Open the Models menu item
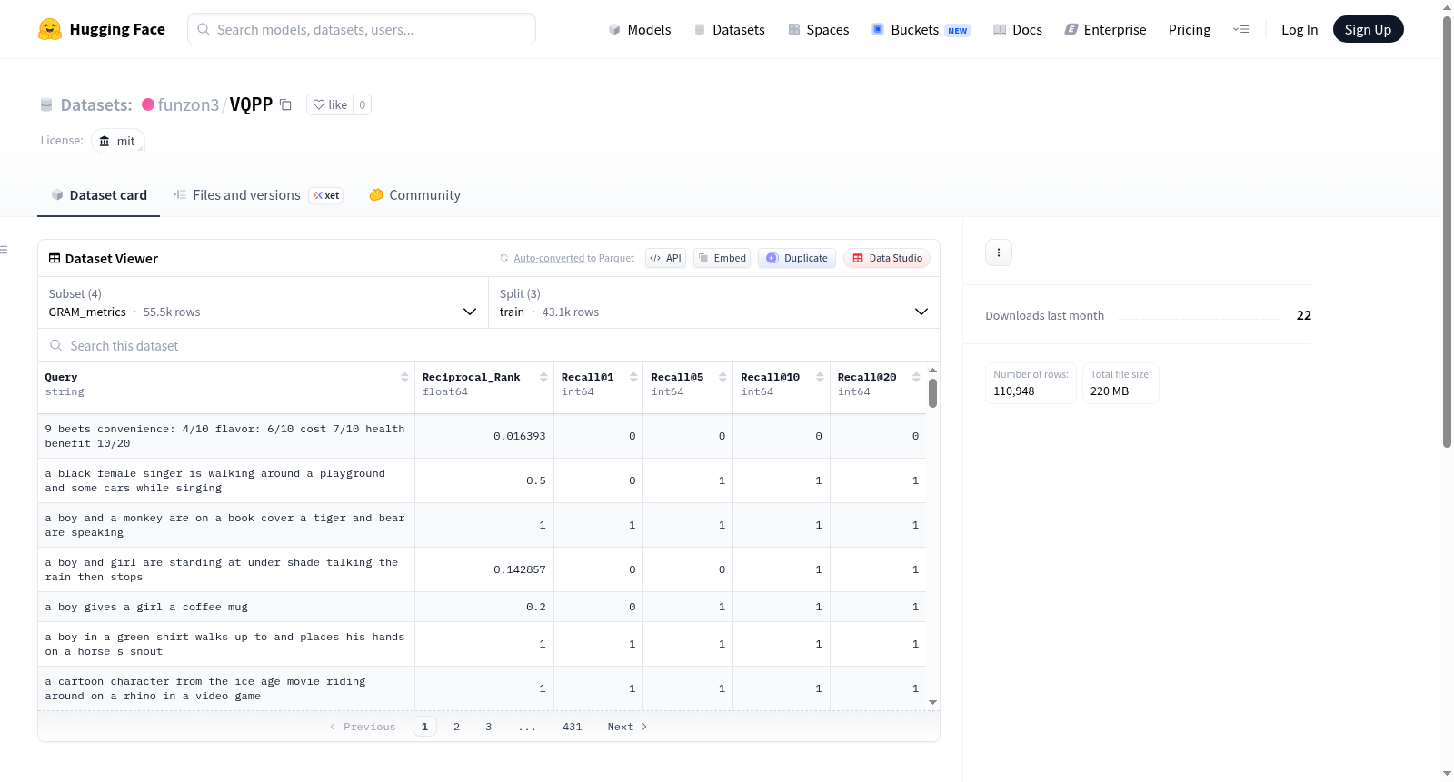Viewport: 1454px width, 782px height. pyautogui.click(x=640, y=29)
